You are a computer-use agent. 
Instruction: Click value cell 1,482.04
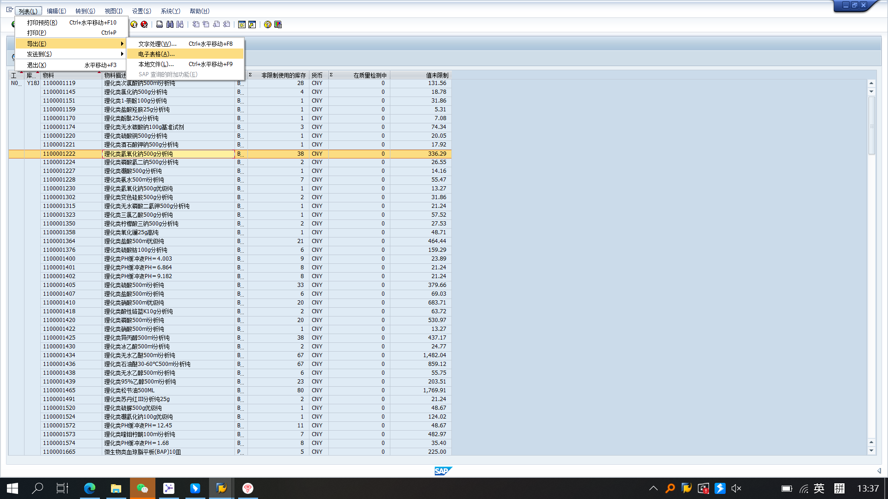pos(434,355)
